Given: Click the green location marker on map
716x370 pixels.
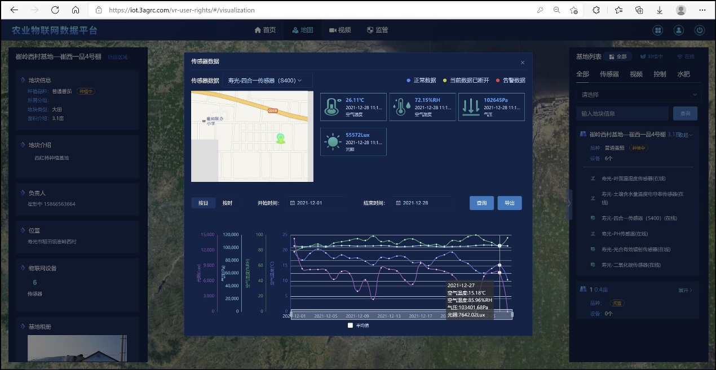Looking at the screenshot, I should point(280,138).
